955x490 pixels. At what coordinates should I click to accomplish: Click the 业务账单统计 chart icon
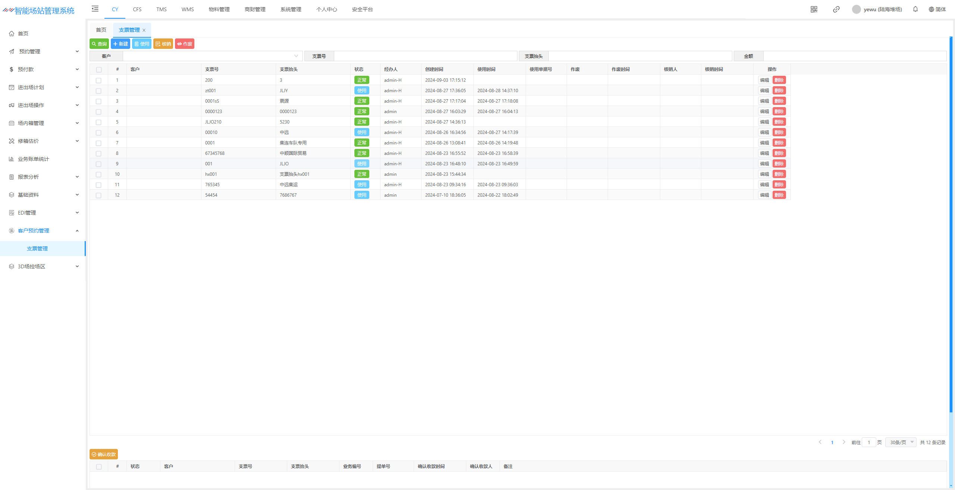[x=12, y=159]
